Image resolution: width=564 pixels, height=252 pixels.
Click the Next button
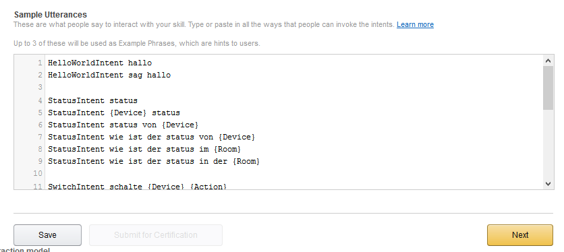coord(519,235)
